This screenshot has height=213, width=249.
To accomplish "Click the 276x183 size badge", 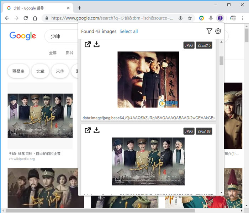I will point(204,131).
